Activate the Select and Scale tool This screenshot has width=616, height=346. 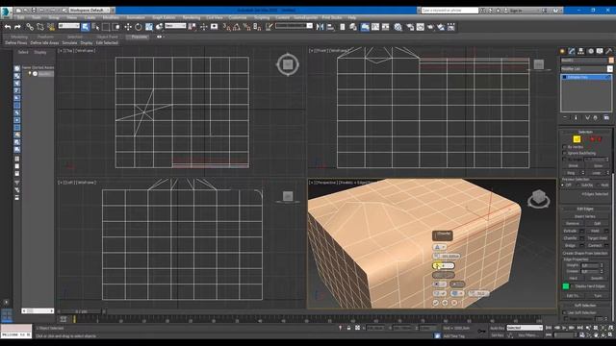point(149,27)
